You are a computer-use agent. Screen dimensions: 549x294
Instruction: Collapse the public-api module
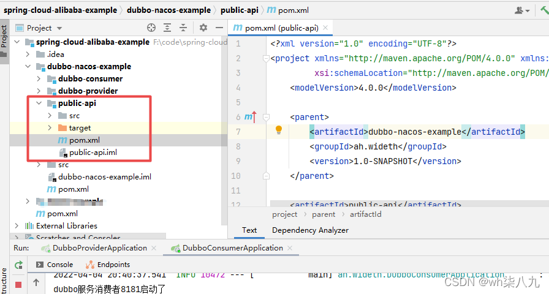tap(39, 104)
